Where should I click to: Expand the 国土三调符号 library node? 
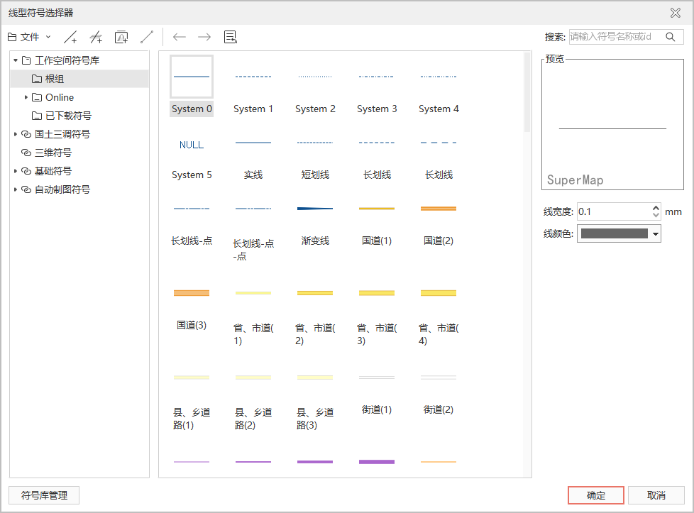click(16, 134)
